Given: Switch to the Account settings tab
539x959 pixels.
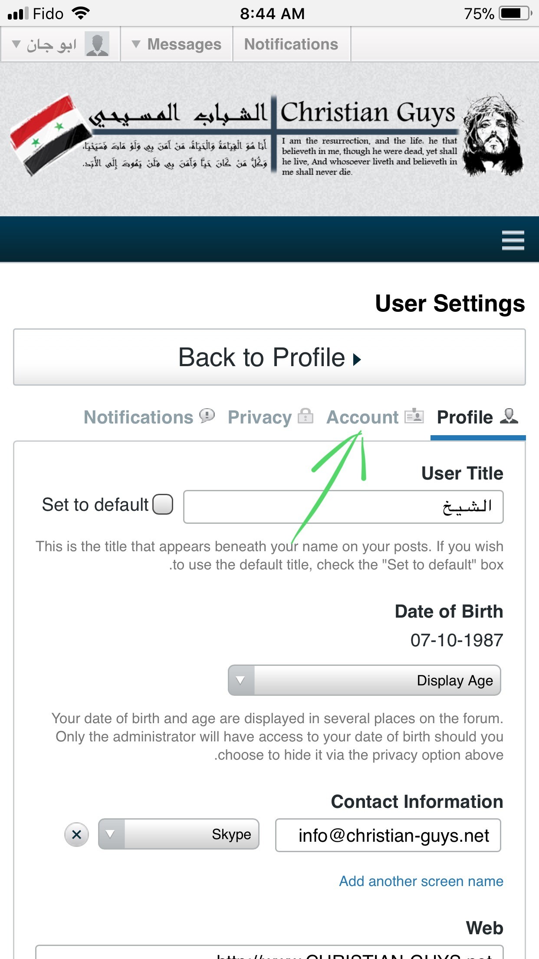Looking at the screenshot, I should click(362, 417).
